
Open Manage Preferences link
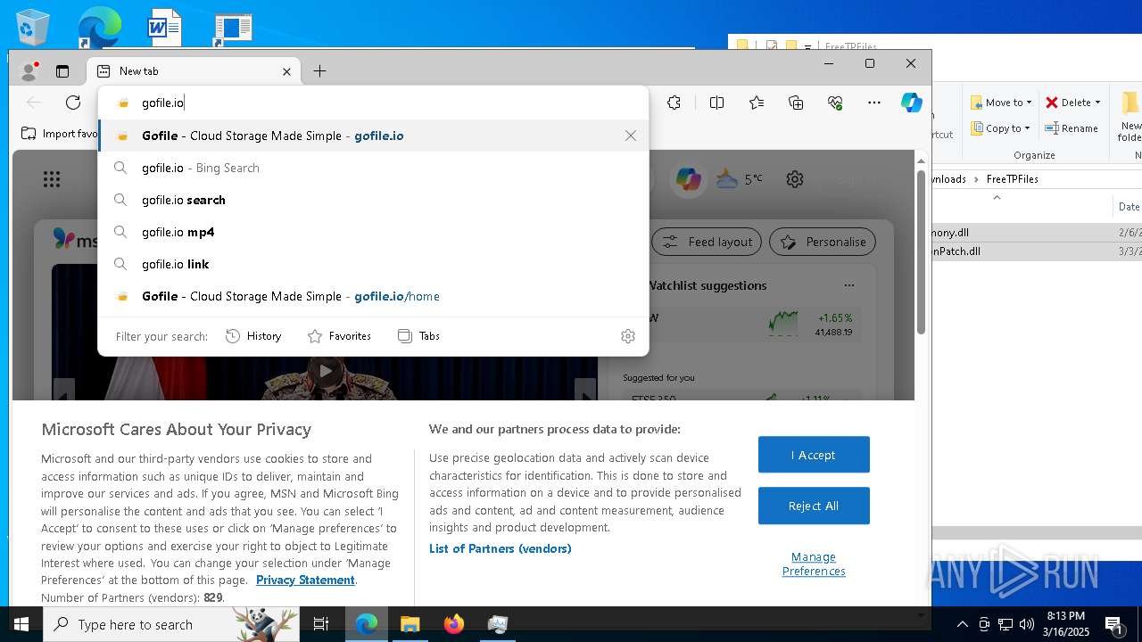(x=814, y=564)
